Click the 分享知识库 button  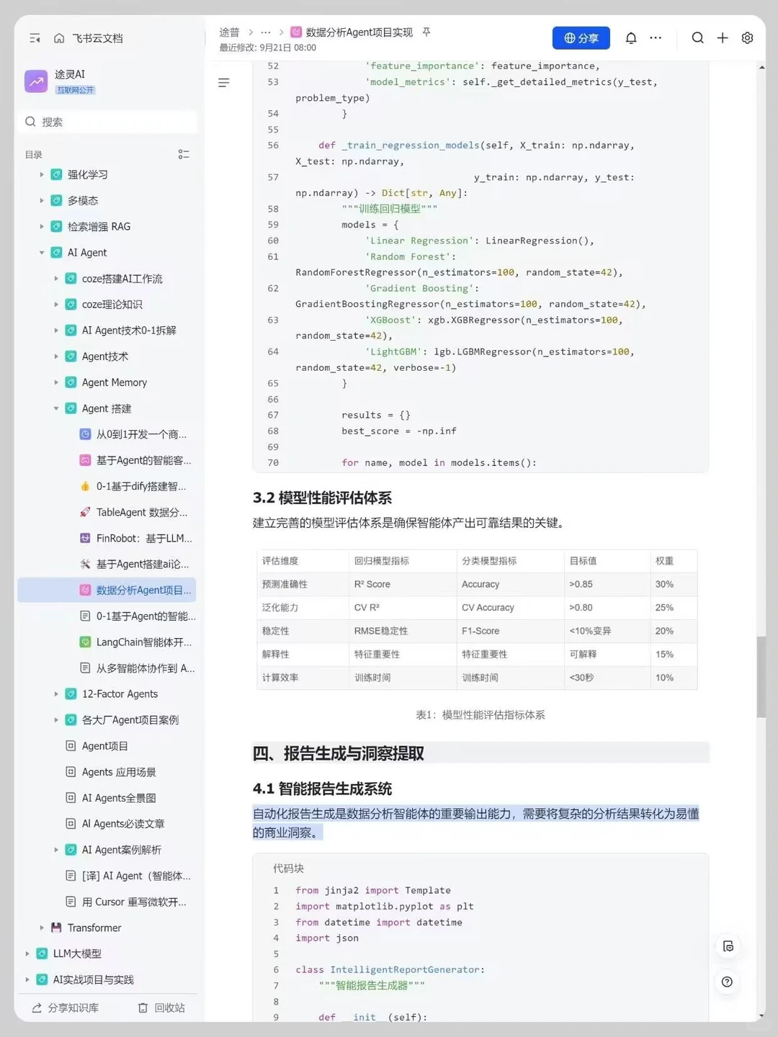[65, 1007]
